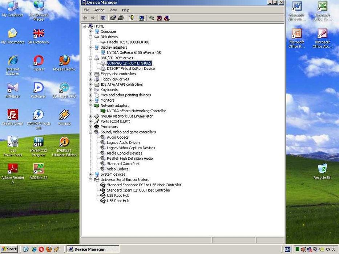The height and width of the screenshot is (254, 339).
Task: Click the NVIDIA Network Bus Enumerator label
Action: [126, 116]
